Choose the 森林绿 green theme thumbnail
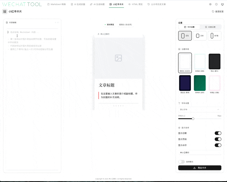The width and height of the screenshot is (227, 182). (x=200, y=83)
